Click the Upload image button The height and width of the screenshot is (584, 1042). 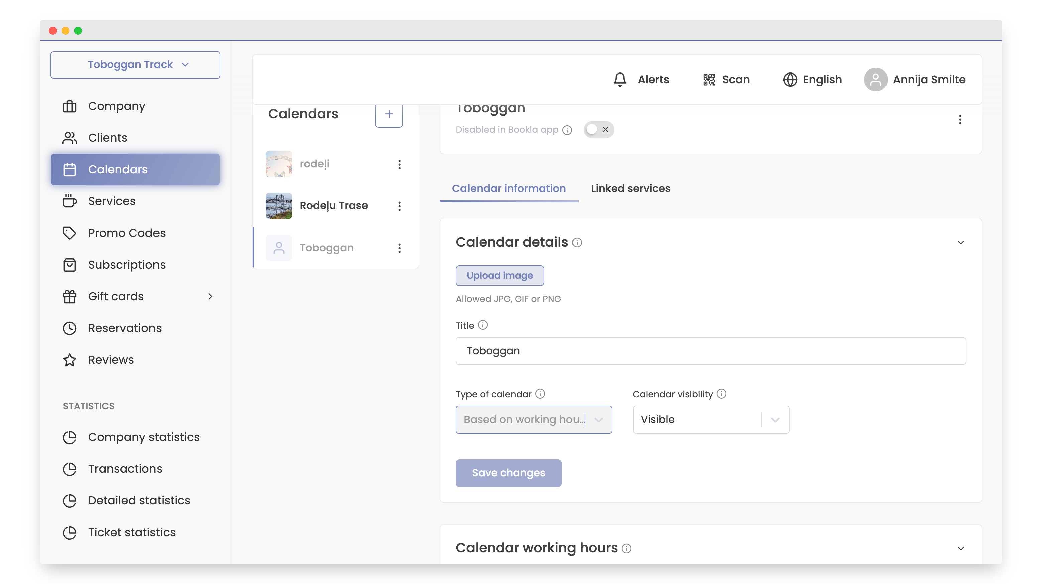[500, 275]
